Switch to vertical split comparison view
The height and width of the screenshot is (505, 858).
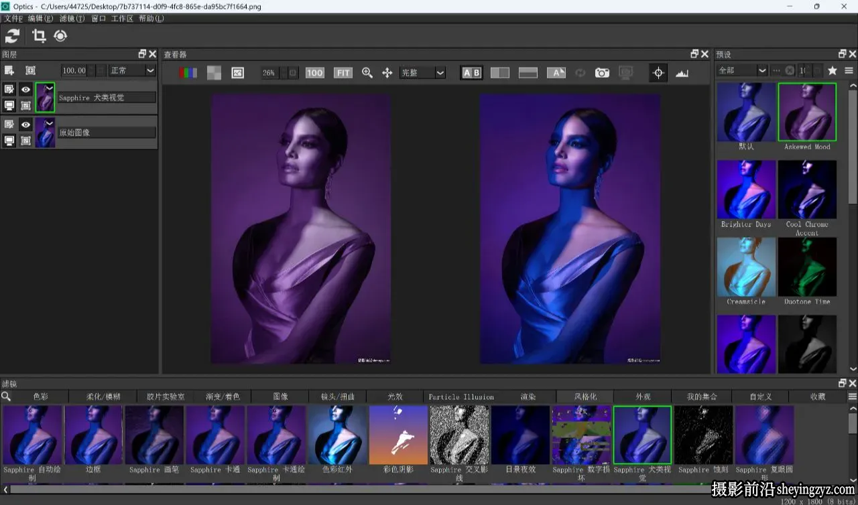(x=500, y=73)
